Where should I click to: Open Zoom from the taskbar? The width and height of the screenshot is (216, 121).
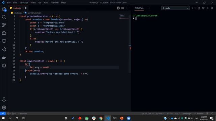coord(129,118)
